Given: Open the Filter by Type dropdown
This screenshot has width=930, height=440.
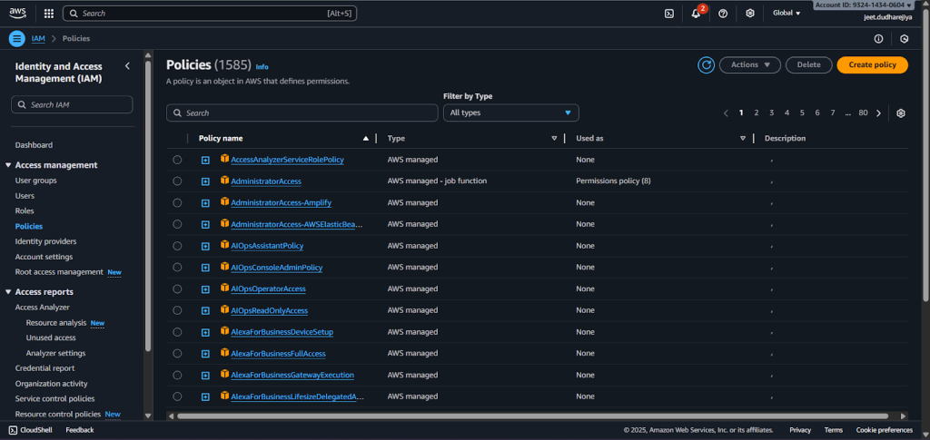Looking at the screenshot, I should [x=510, y=112].
